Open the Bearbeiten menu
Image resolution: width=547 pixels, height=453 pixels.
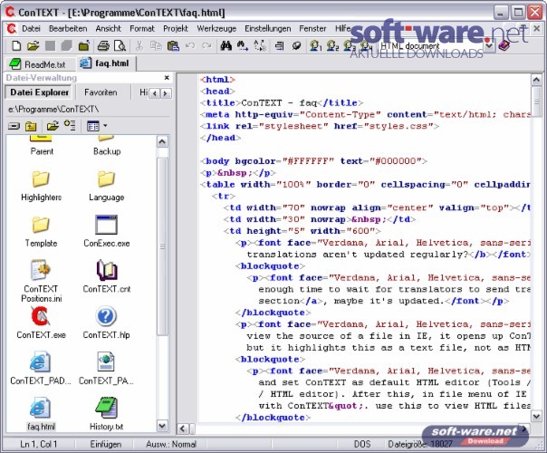(68, 29)
